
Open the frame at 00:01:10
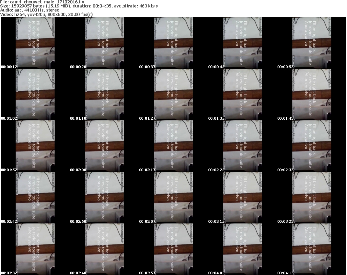click(x=104, y=95)
